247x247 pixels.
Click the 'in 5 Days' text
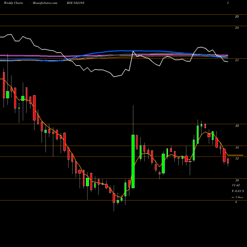pyautogui.click(x=238, y=197)
